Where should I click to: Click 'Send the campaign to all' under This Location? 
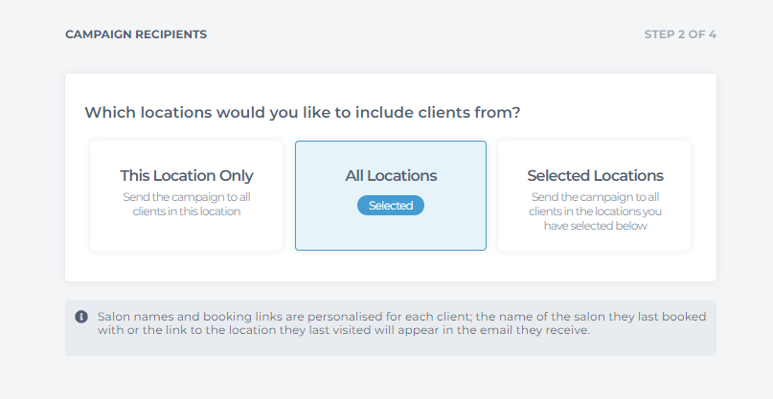click(187, 197)
